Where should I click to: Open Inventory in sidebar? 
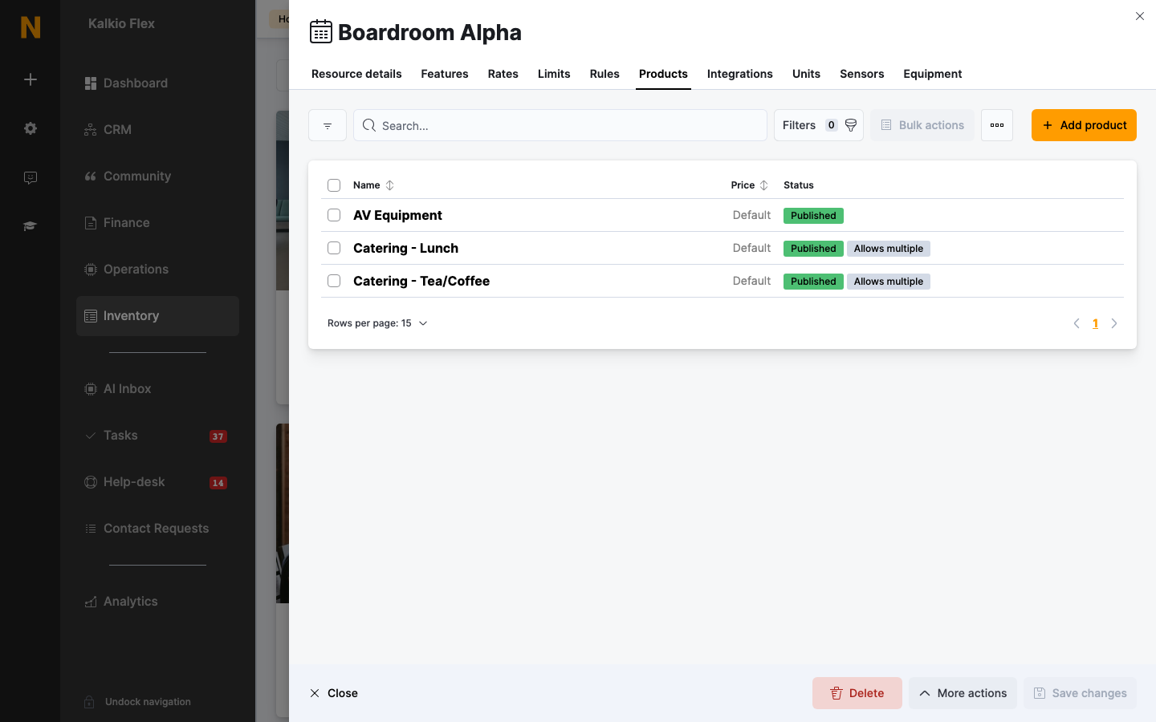point(157,316)
